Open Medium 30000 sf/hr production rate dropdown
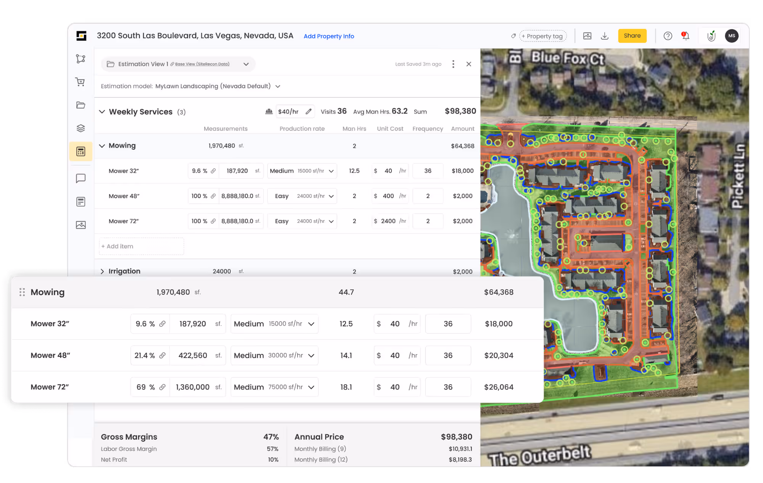This screenshot has width=763, height=483. (274, 355)
